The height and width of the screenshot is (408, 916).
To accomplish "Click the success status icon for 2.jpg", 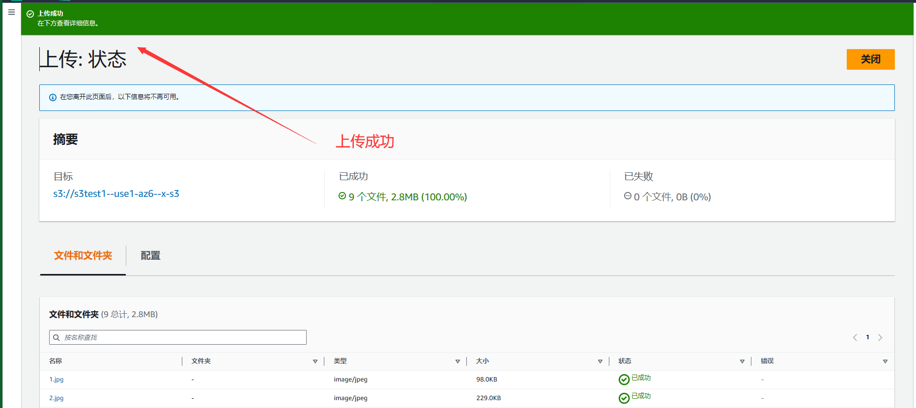I will pos(624,398).
